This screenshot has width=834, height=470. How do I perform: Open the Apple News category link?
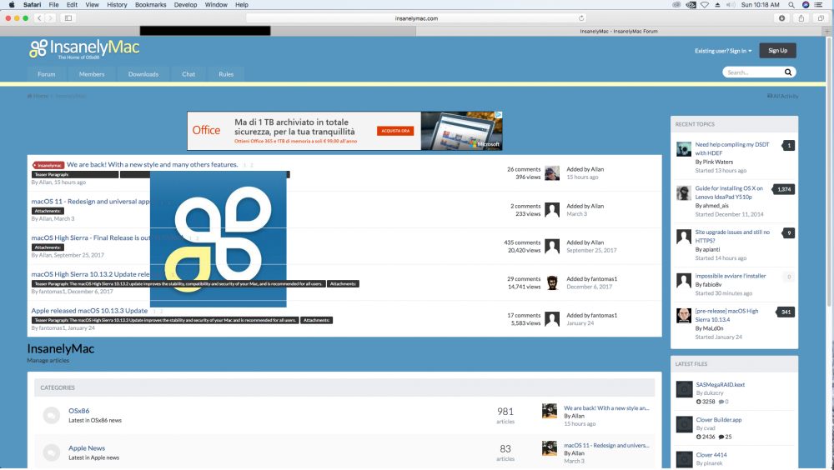[x=87, y=448]
